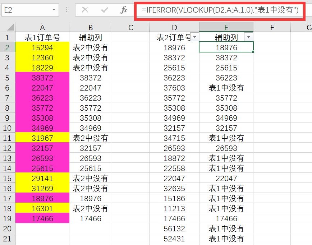Image resolution: width=312 pixels, height=245 pixels.
Task: Select cell 18872 in column D
Action: [174, 158]
